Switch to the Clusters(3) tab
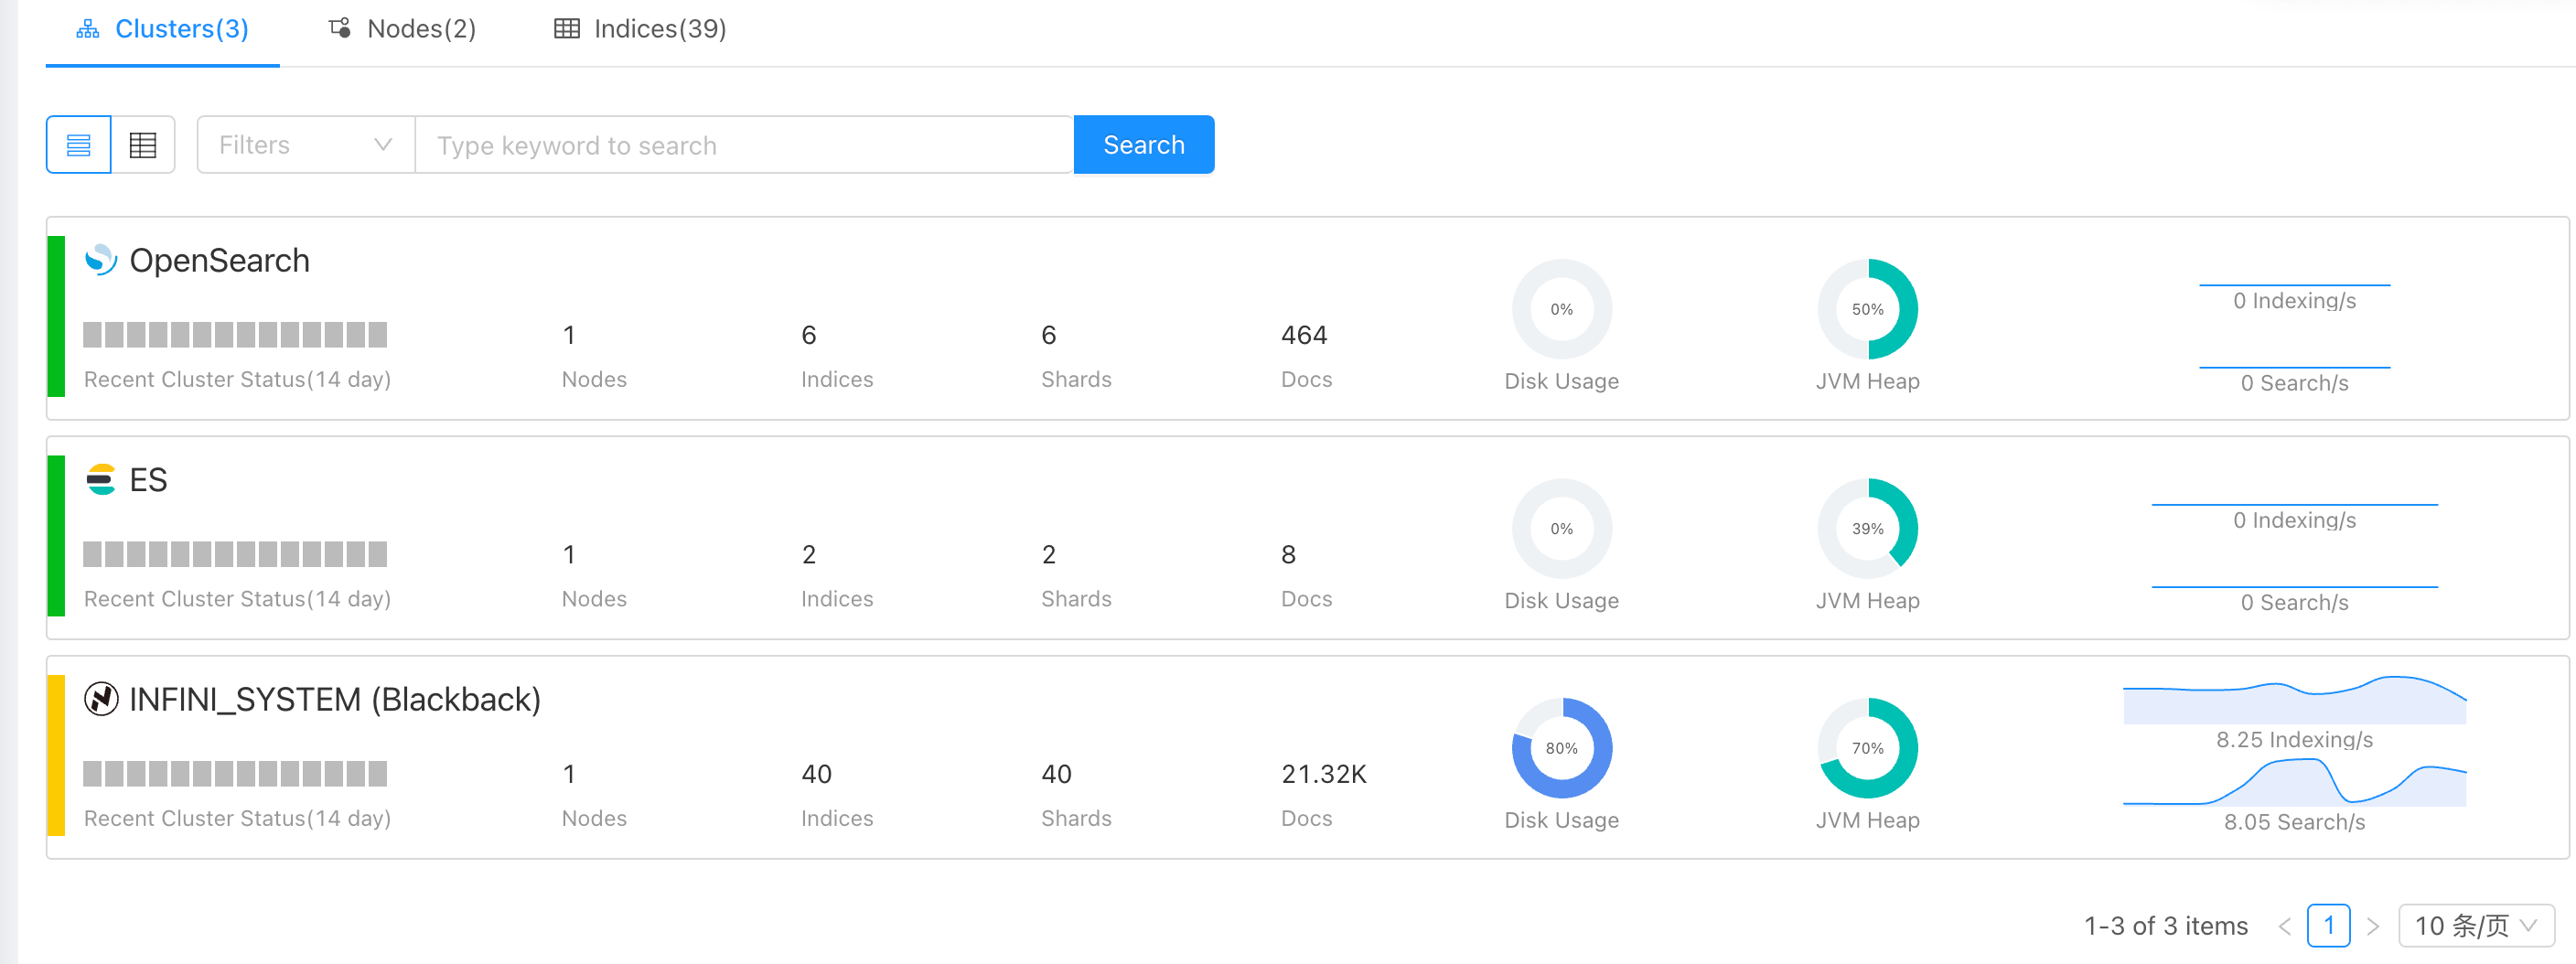Viewport: 2576px width, 964px height. coord(162,29)
